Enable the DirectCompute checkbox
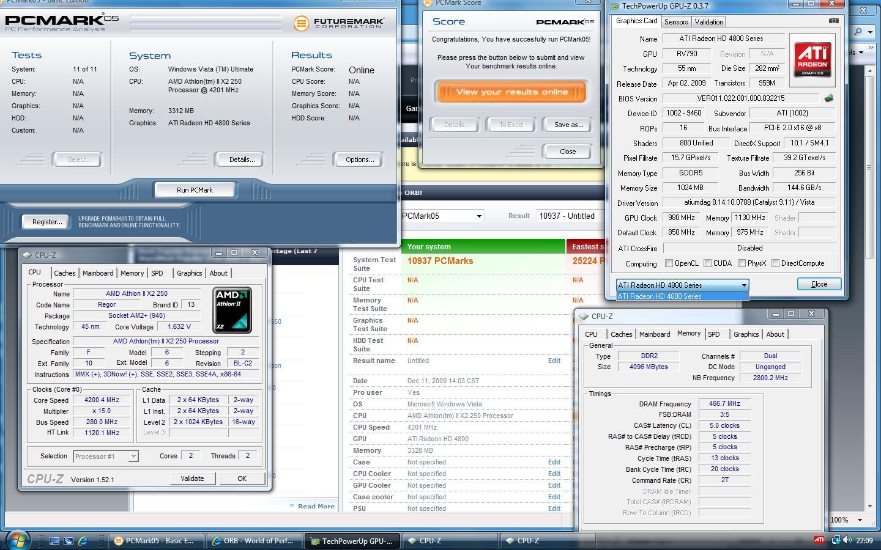Image resolution: width=881 pixels, height=550 pixels. [x=775, y=263]
